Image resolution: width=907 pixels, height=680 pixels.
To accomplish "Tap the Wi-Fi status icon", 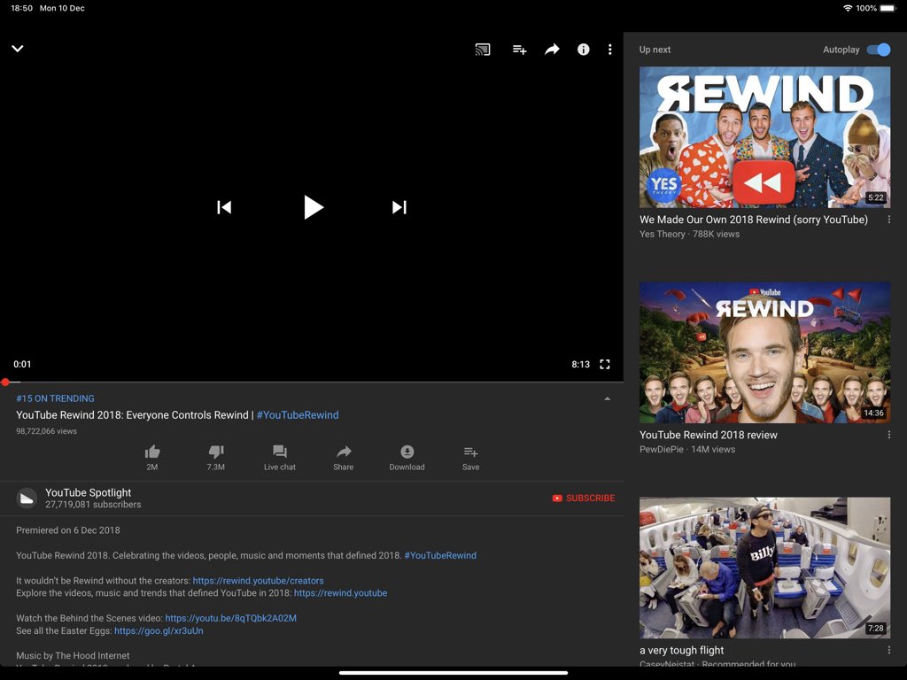I will coord(848,8).
